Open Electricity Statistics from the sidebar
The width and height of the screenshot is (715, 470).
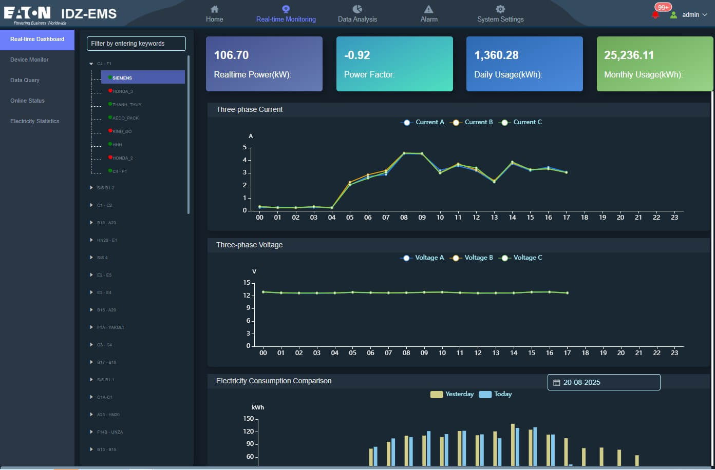[34, 122]
